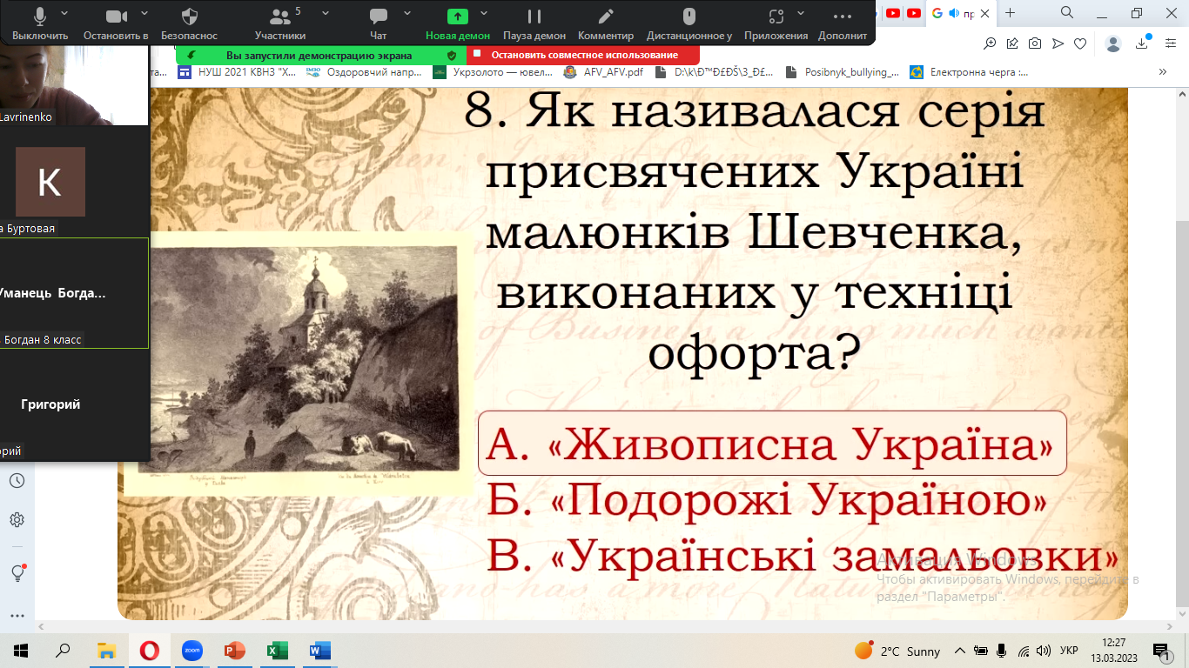Select answer A «Живописна Україна»
Viewport: 1189px width, 668px height.
click(772, 444)
